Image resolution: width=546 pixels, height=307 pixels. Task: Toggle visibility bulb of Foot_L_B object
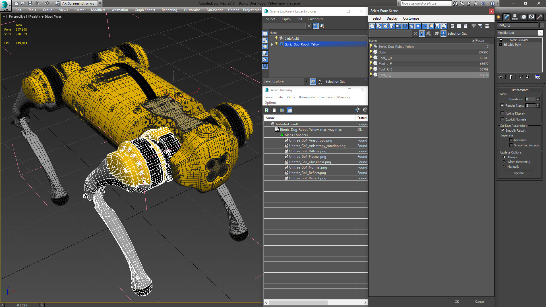tap(371, 58)
